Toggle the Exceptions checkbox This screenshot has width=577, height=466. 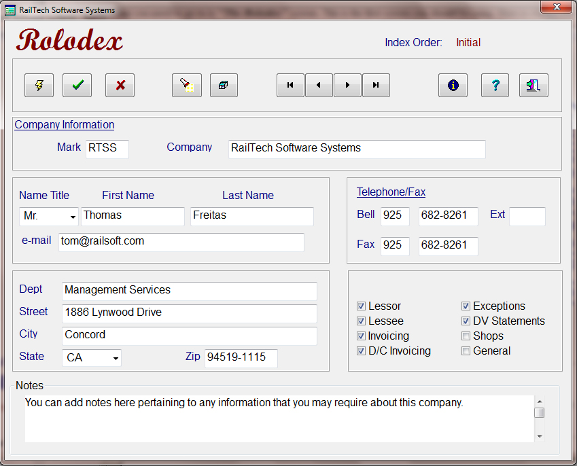[466, 306]
